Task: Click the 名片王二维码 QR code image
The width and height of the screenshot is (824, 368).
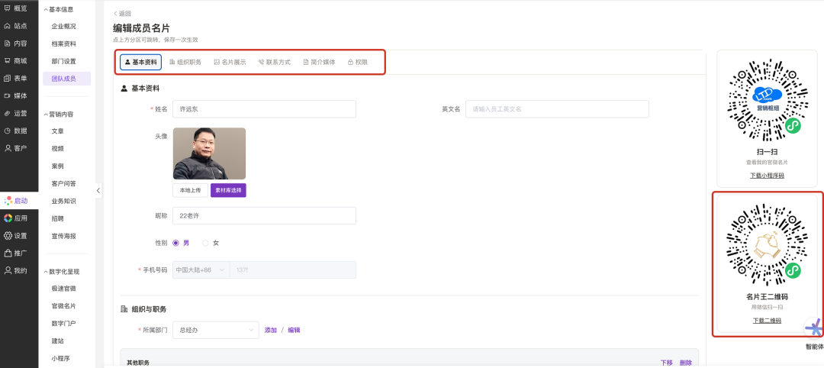Action: [x=768, y=244]
